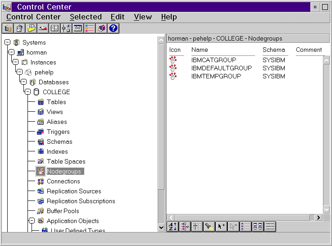332x246 pixels.
Task: Sort by the Name column header
Action: [200, 50]
